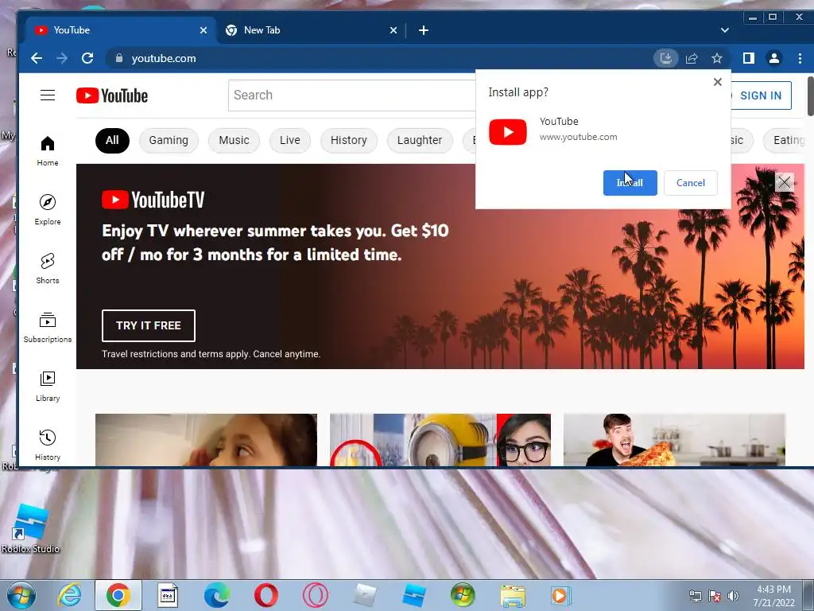The width and height of the screenshot is (814, 611).
Task: Reload the YouTube page
Action: pos(87,58)
